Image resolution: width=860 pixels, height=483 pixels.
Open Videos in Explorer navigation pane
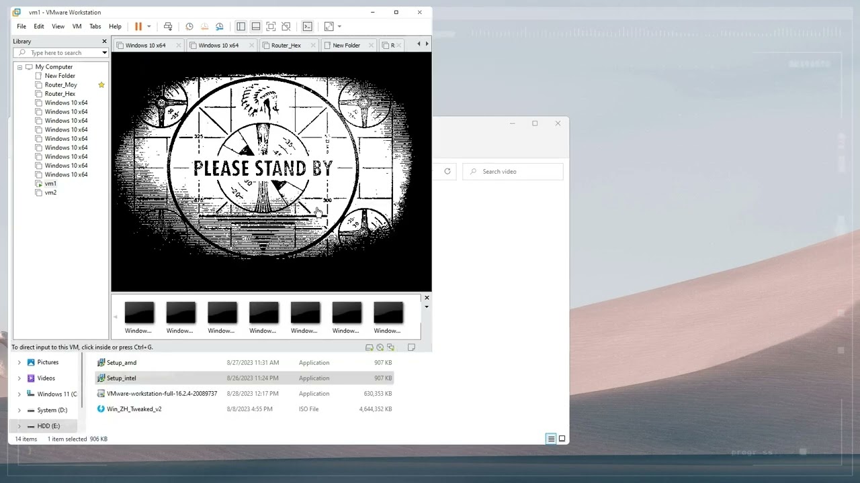pos(46,378)
